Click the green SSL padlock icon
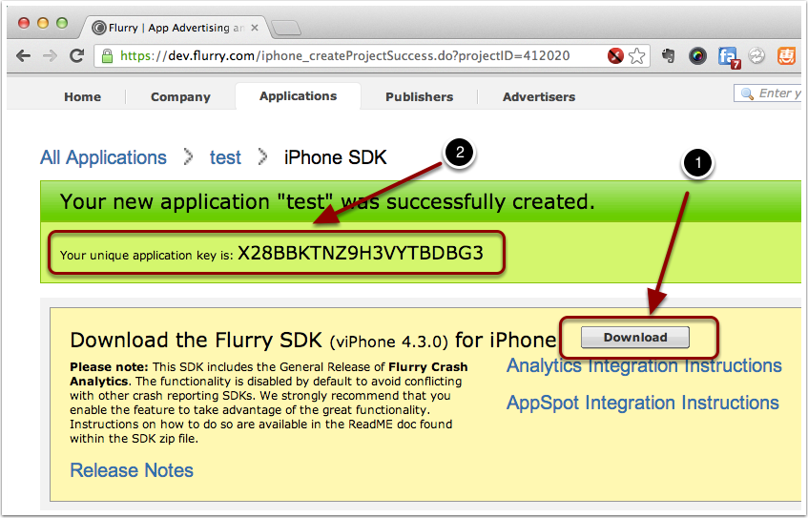The width and height of the screenshot is (808, 518). 107,56
